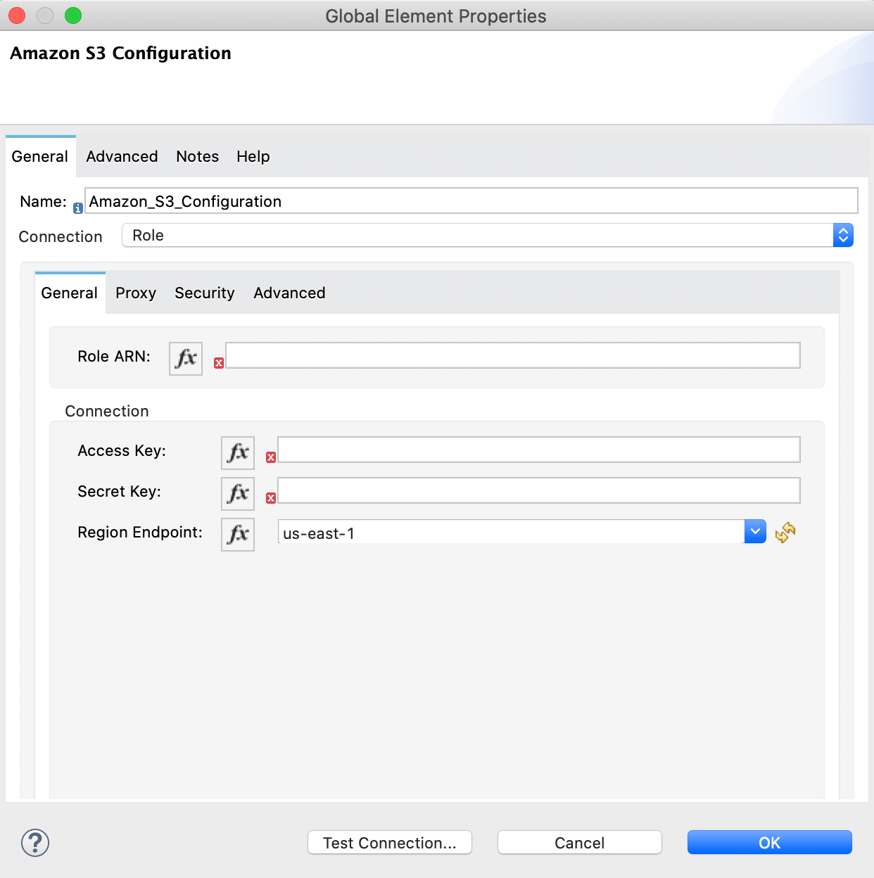Click the refresh icon next to Region Endpoint
Screen dimensions: 874x878
tap(785, 533)
